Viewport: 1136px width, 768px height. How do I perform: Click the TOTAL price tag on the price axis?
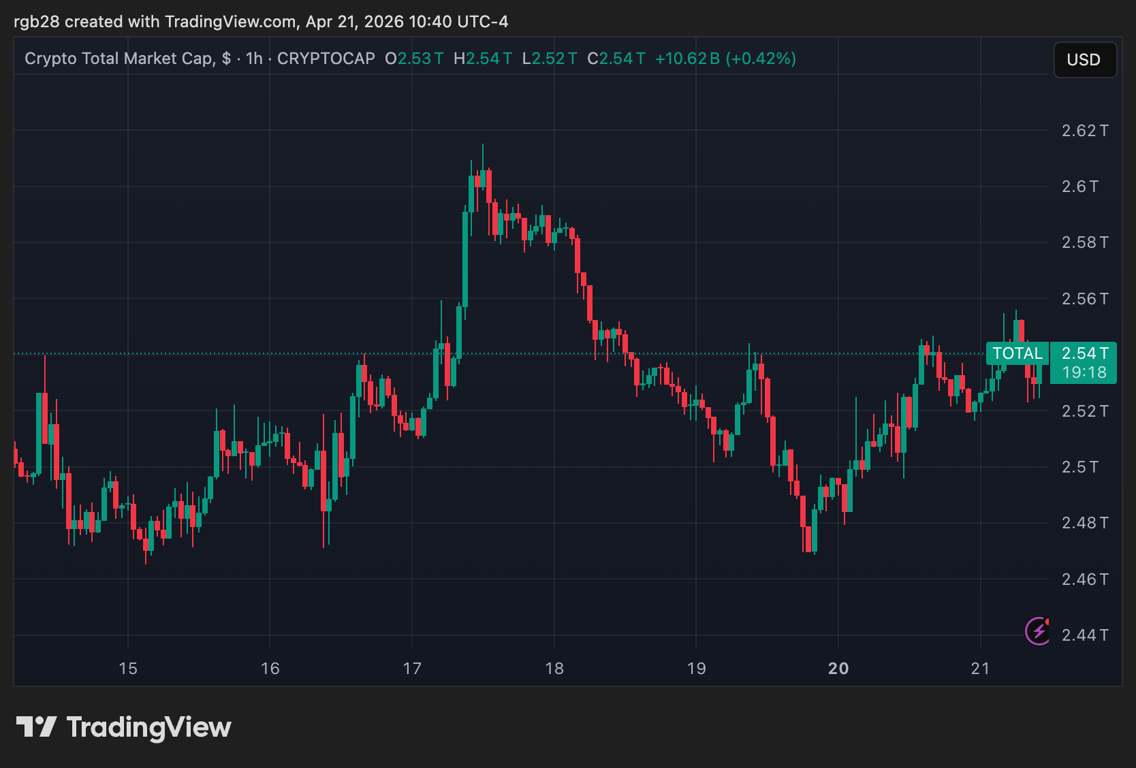(x=1017, y=353)
